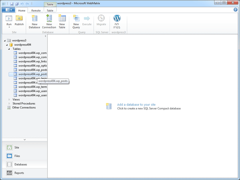
Task: Select the wordpress494 database item
Action: point(22,44)
